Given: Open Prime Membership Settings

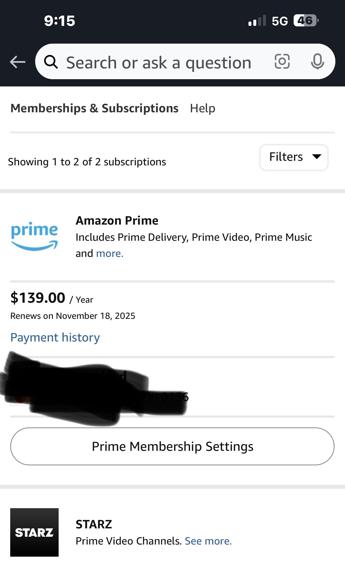Looking at the screenshot, I should click(172, 446).
